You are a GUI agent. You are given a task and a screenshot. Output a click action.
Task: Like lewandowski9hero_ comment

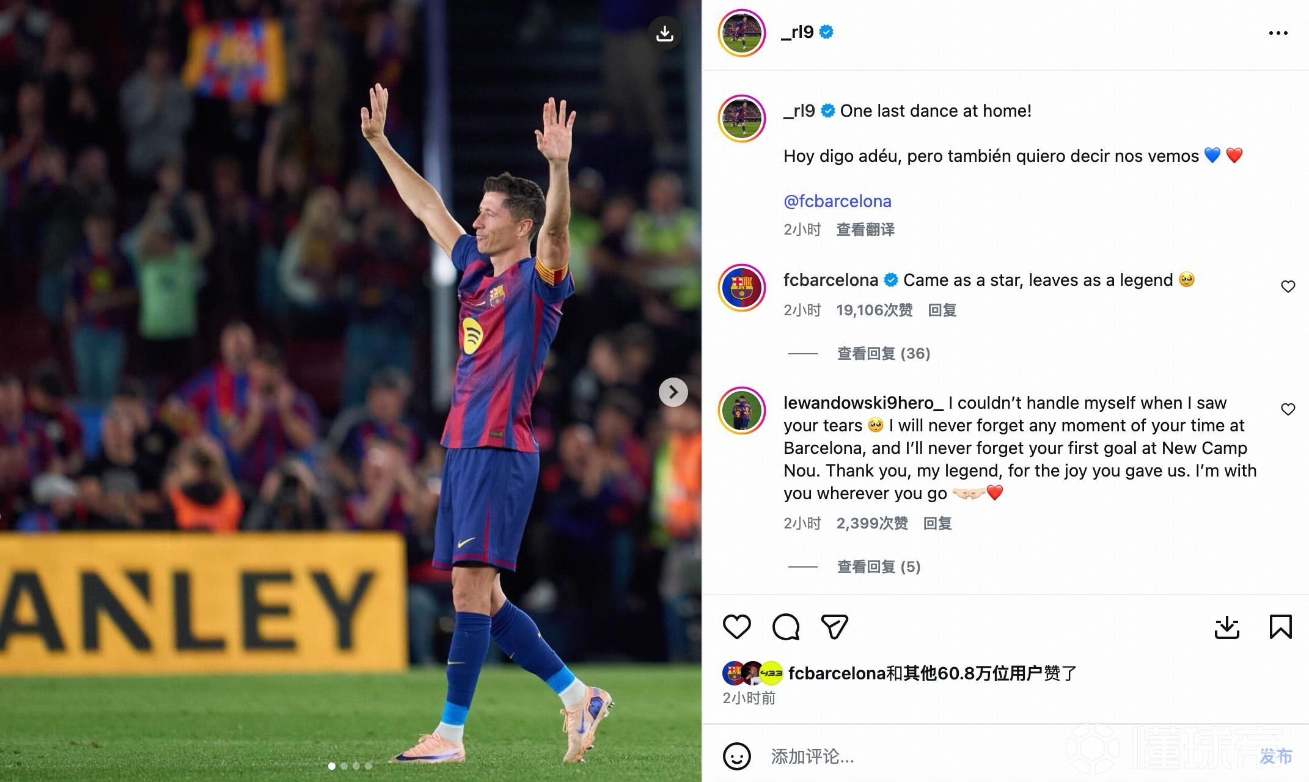(1288, 409)
